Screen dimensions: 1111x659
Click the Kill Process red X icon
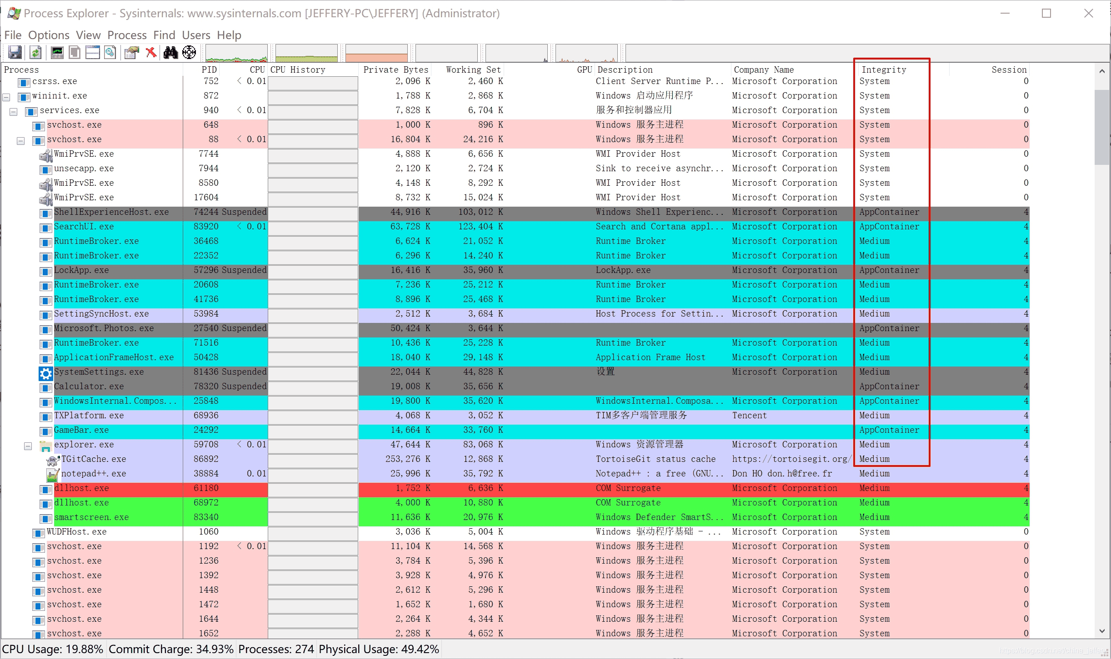coord(151,53)
